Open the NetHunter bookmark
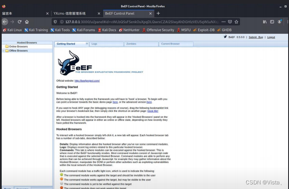This screenshot has height=189, width=289. pyautogui.click(x=129, y=30)
